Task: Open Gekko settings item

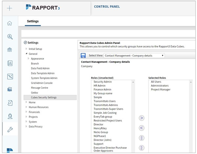Action: pyautogui.click(x=34, y=93)
